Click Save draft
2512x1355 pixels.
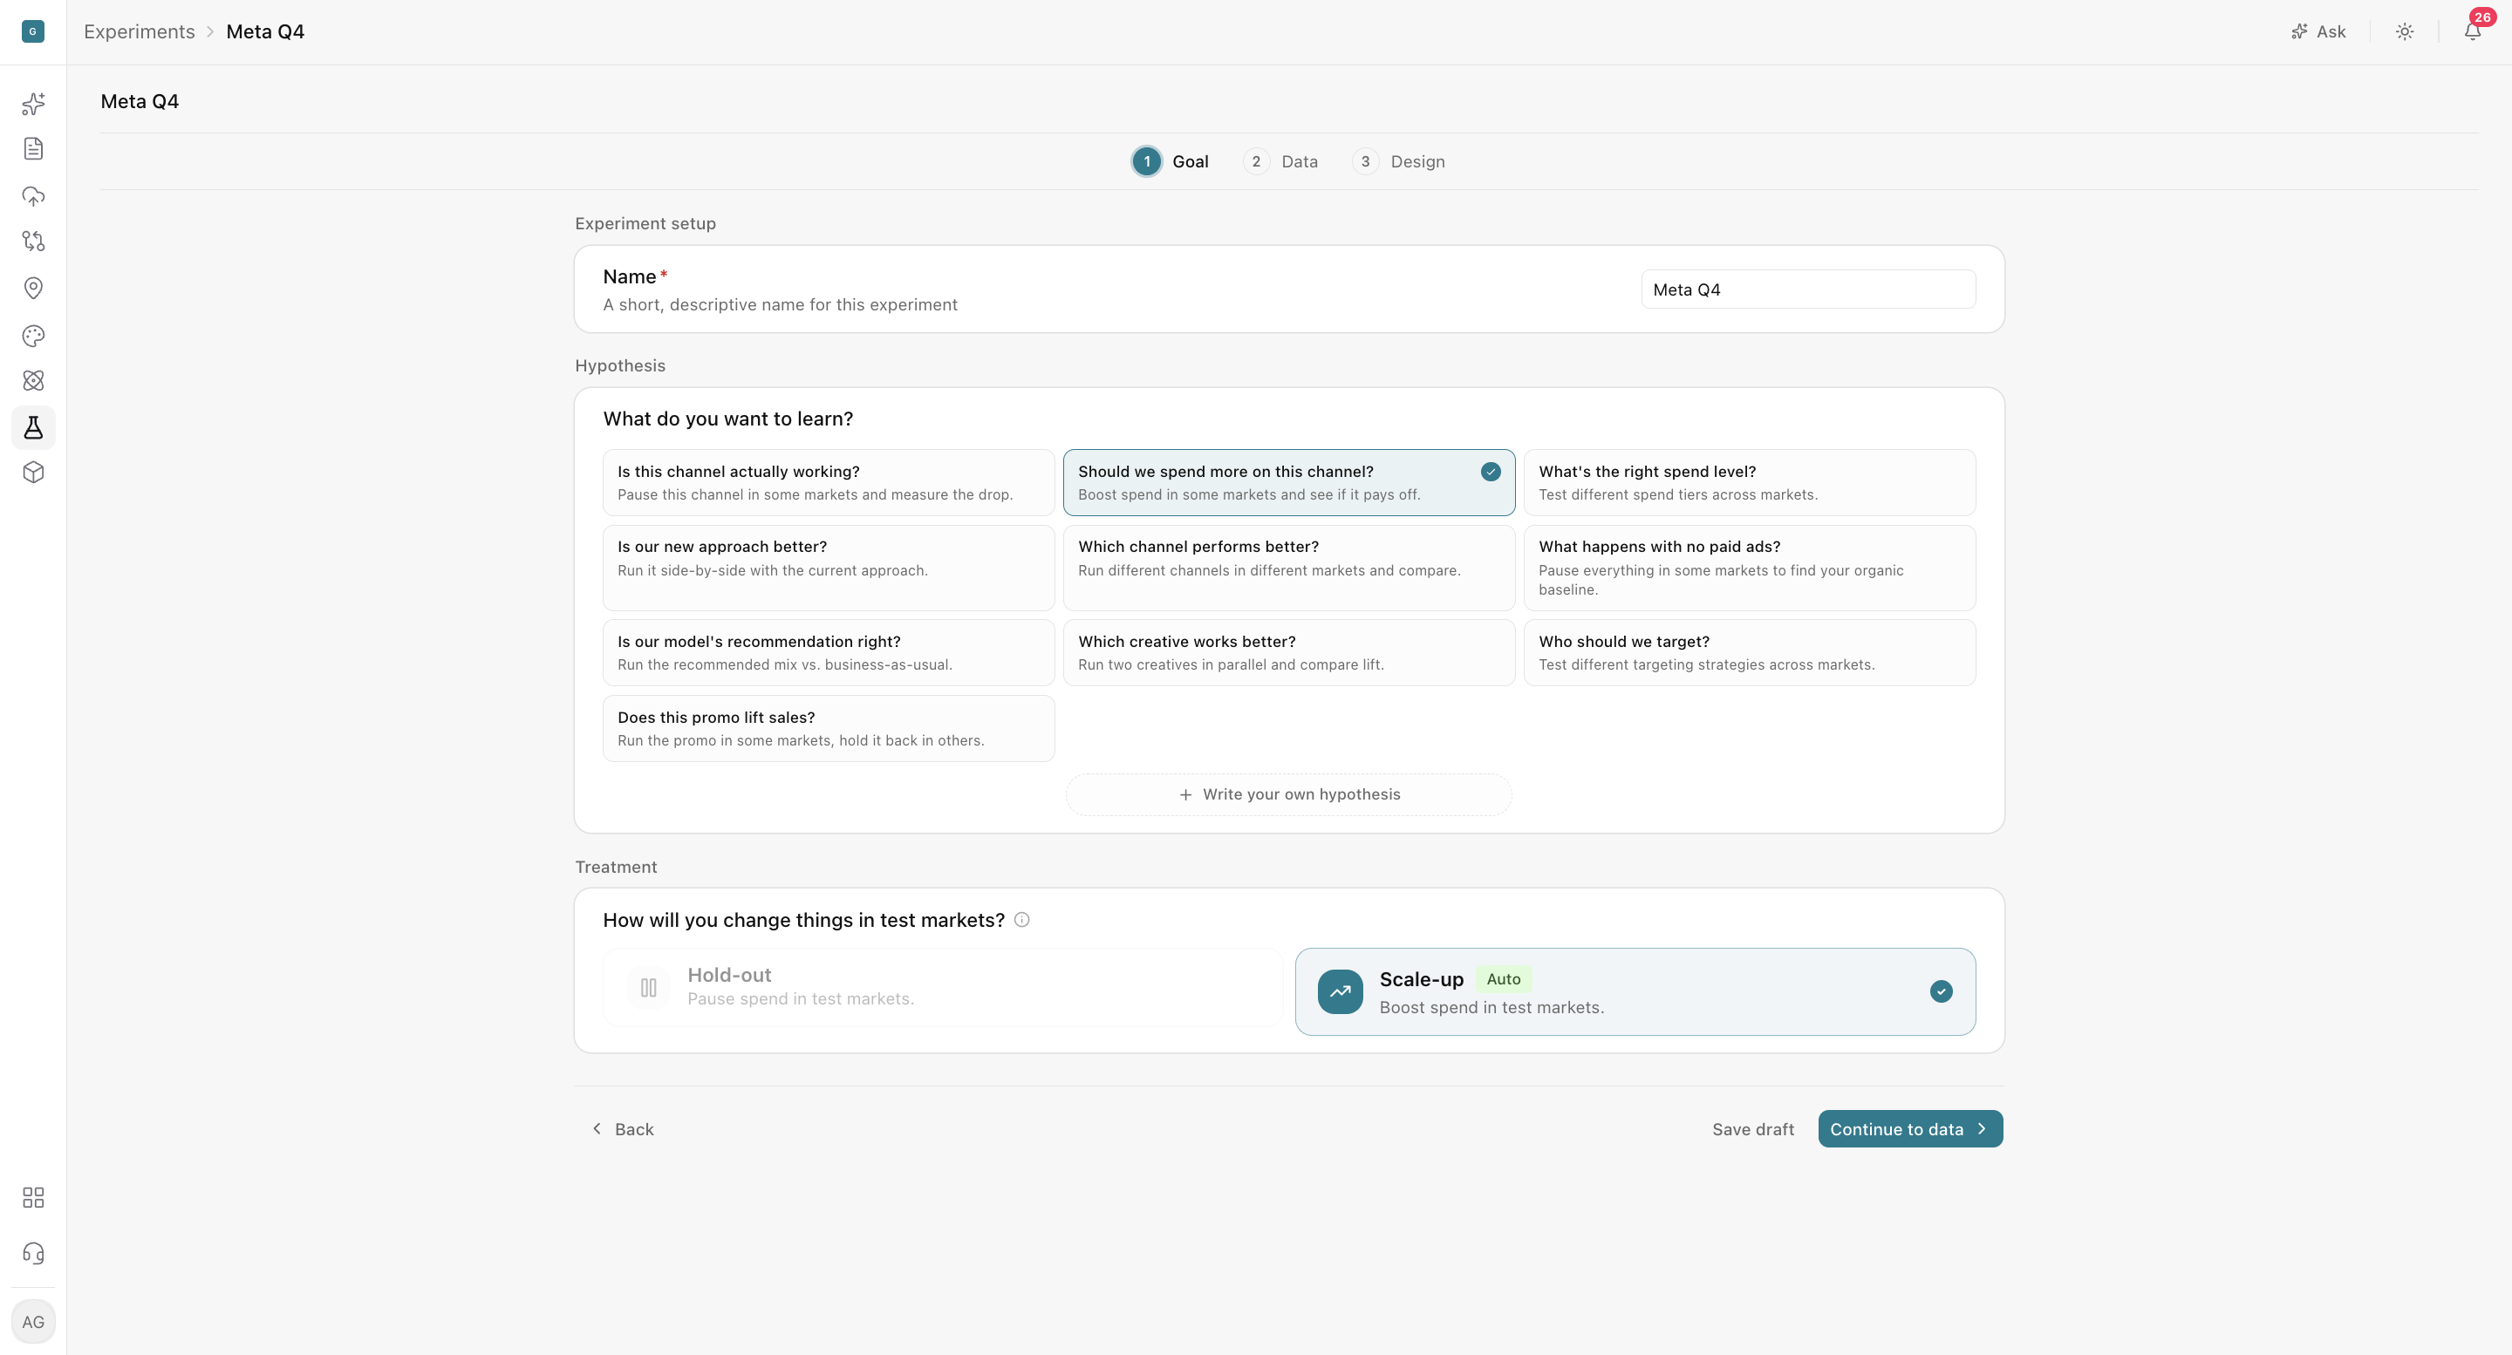[1752, 1129]
